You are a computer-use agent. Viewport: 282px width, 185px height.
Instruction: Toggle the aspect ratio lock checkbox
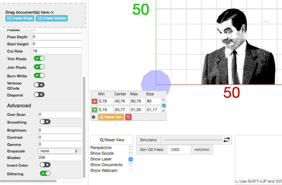(164, 106)
